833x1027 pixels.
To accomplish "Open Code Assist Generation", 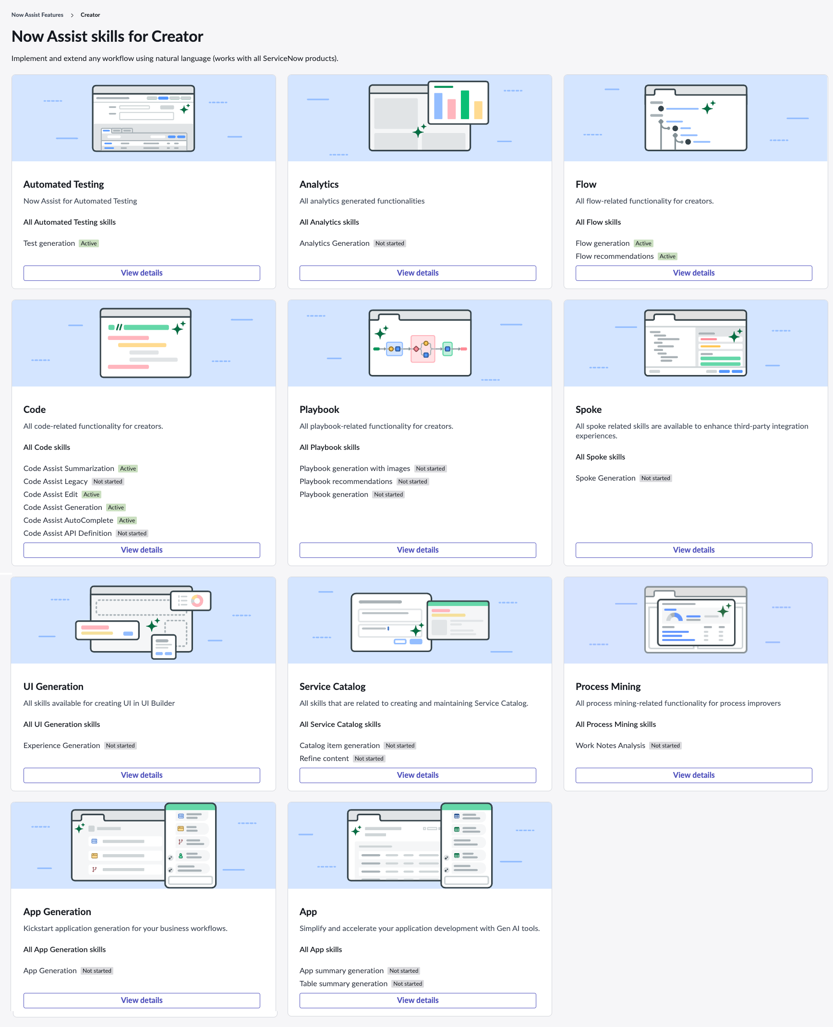I will coord(63,507).
